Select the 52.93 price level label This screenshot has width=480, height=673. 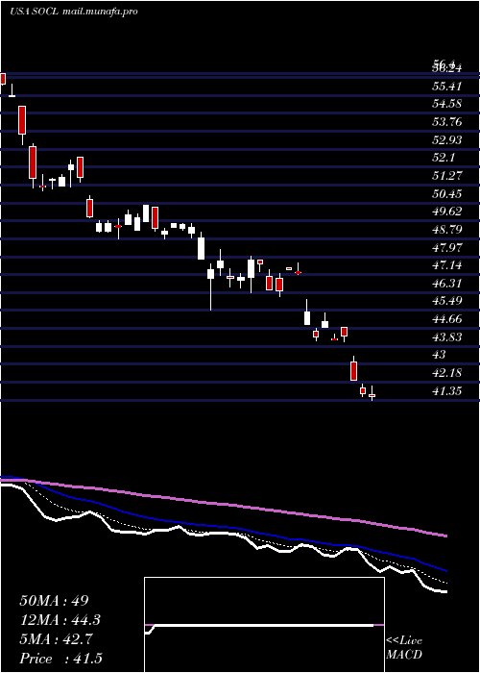pyautogui.click(x=446, y=140)
